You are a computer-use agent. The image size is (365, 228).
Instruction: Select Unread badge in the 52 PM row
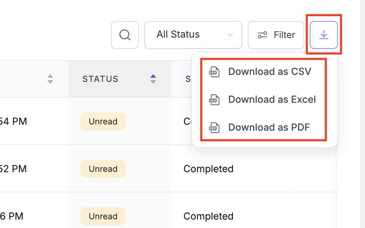tap(103, 169)
